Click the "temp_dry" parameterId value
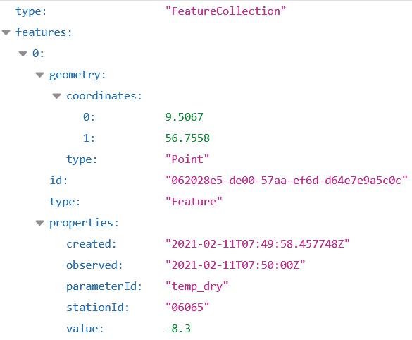Image resolution: width=412 pixels, height=340 pixels. pyautogui.click(x=197, y=286)
